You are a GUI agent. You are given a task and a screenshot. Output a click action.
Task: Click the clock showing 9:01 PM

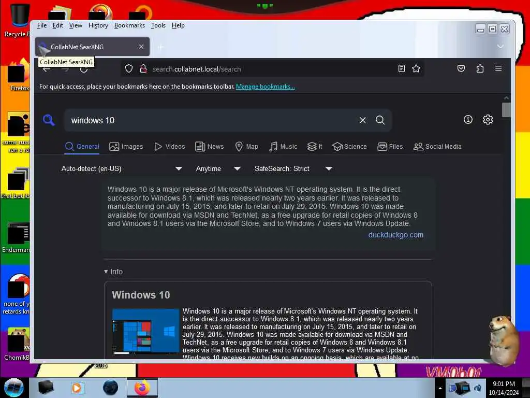(504, 388)
